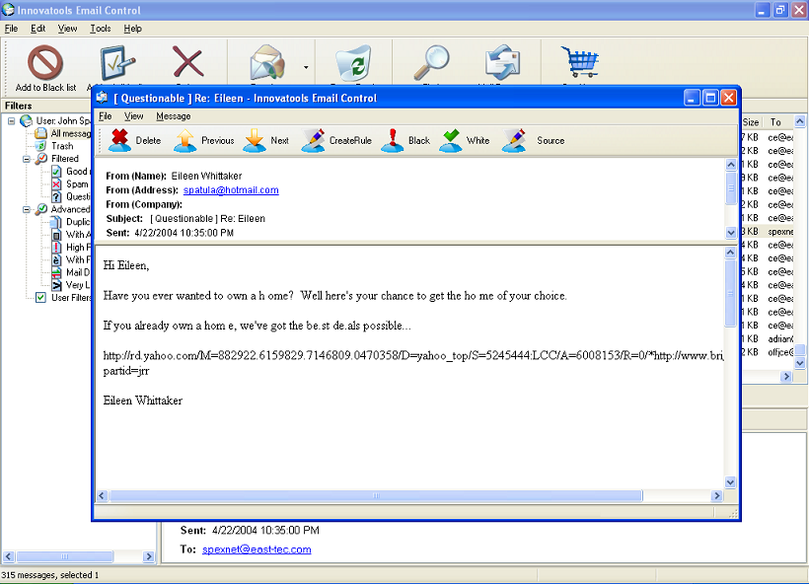Open File menu of the main window
This screenshot has width=809, height=584.
coord(11,29)
